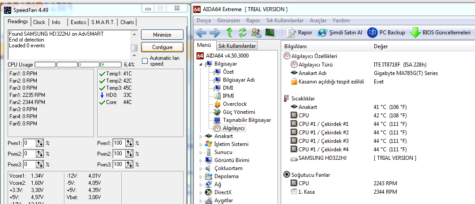Viewport: 475px width, 204px height.
Task: Collapse the Bilgisayar tree node
Action: [200, 64]
